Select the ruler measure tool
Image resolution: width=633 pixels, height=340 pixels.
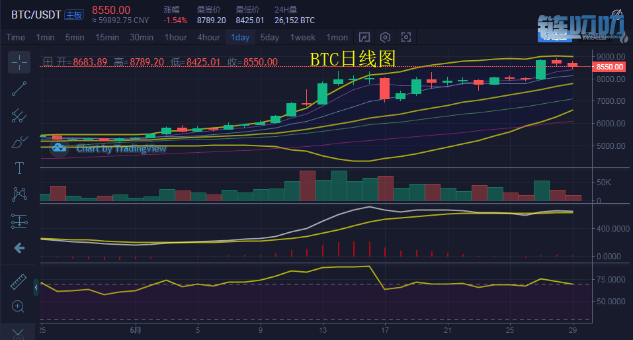[18, 281]
